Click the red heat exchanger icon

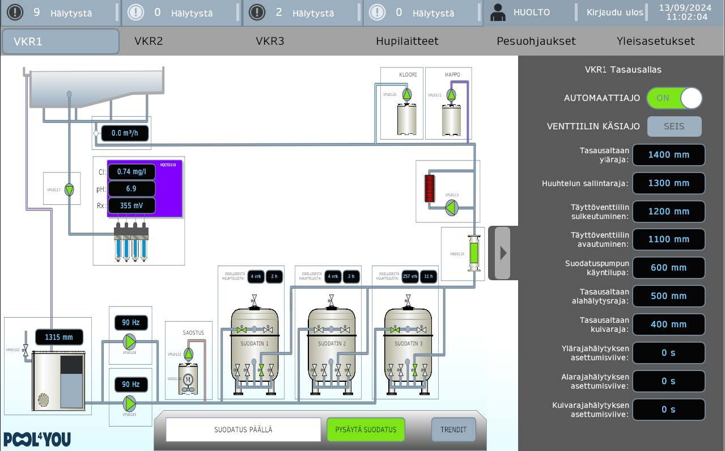coord(430,188)
